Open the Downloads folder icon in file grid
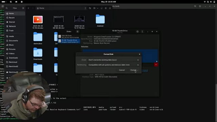217x122 pixels. pos(38,52)
